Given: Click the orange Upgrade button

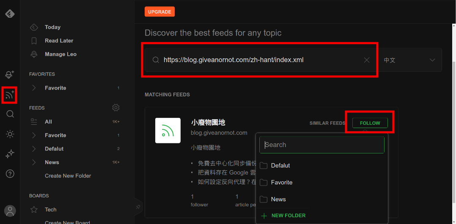Looking at the screenshot, I should 159,12.
